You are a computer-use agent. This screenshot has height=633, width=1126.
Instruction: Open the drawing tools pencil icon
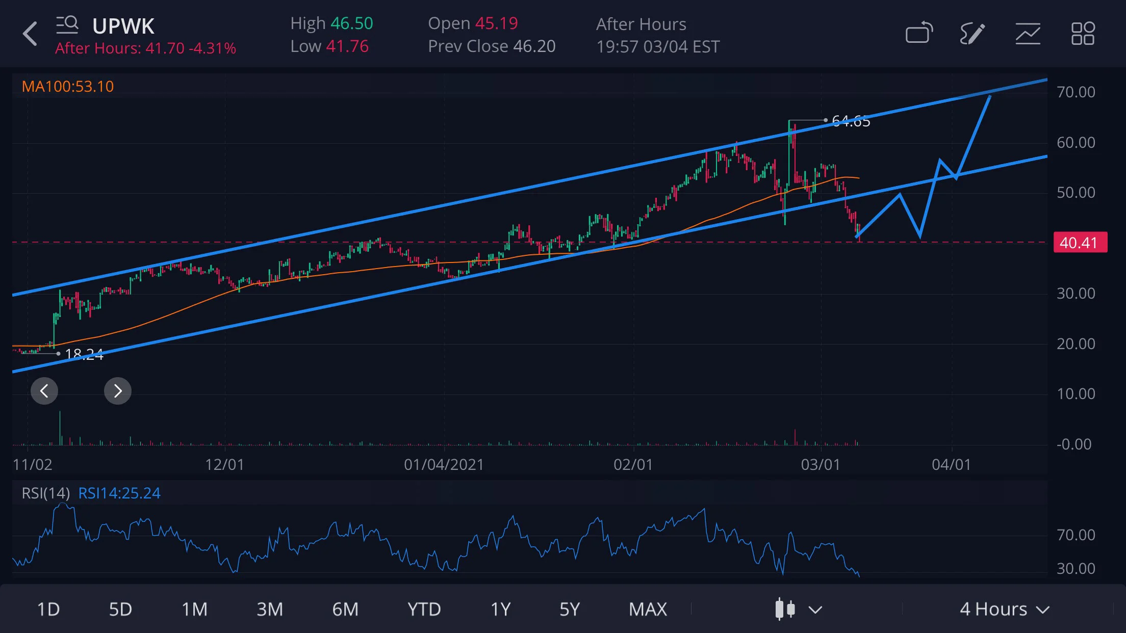click(x=972, y=34)
